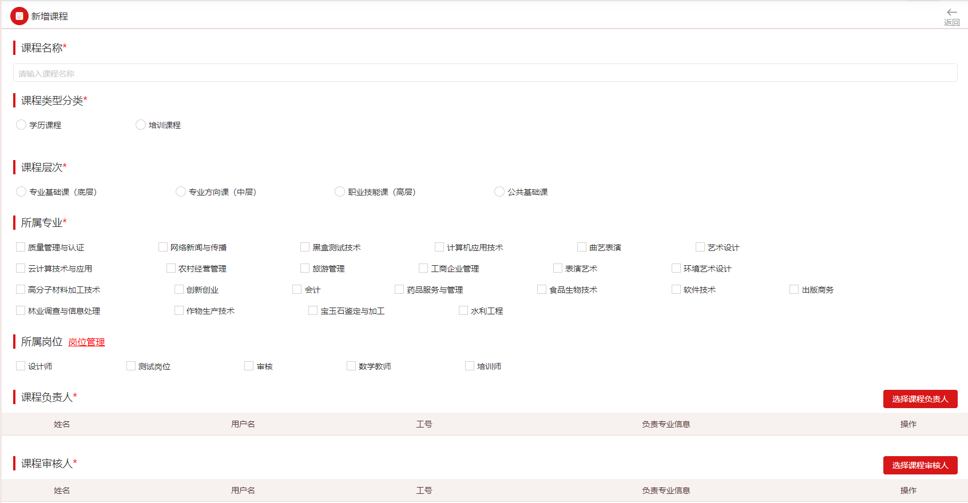Viewport: 968px width, 503px height.
Task: Click the red 新增课程 page icon
Action: pos(19,16)
